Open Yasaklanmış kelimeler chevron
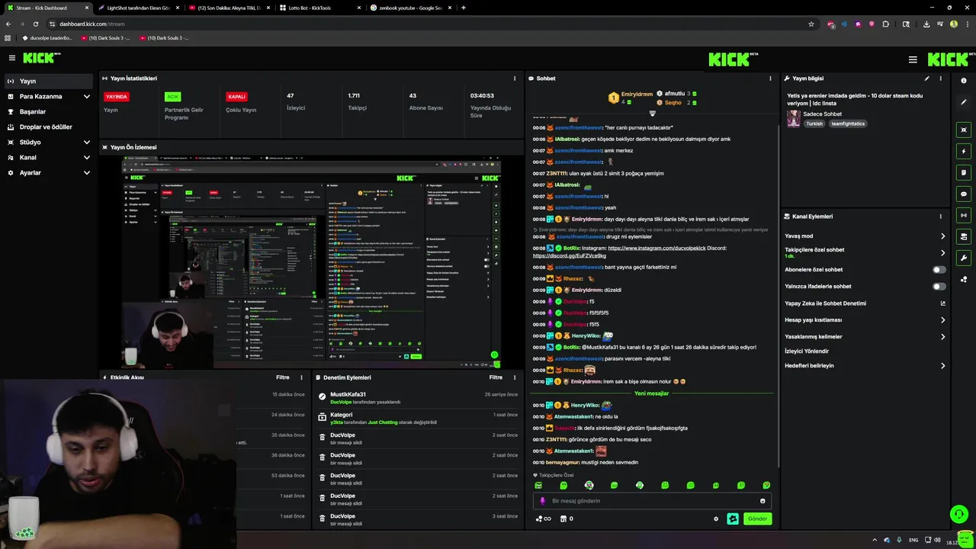 943,337
